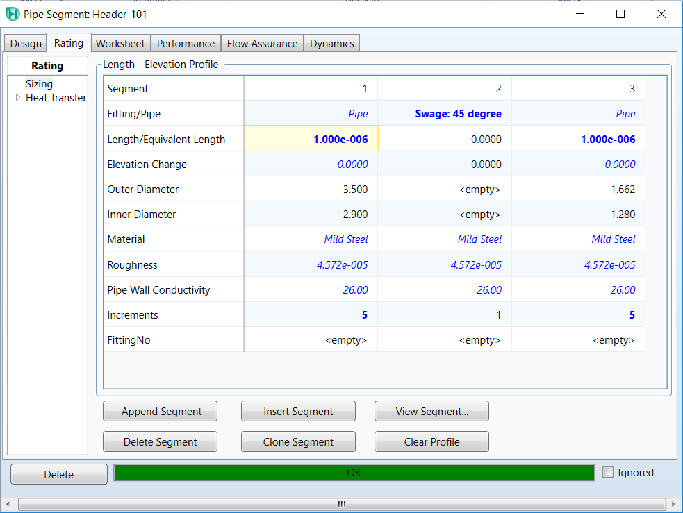Select segment 1 Roughness value
This screenshot has width=683, height=513.
point(311,264)
